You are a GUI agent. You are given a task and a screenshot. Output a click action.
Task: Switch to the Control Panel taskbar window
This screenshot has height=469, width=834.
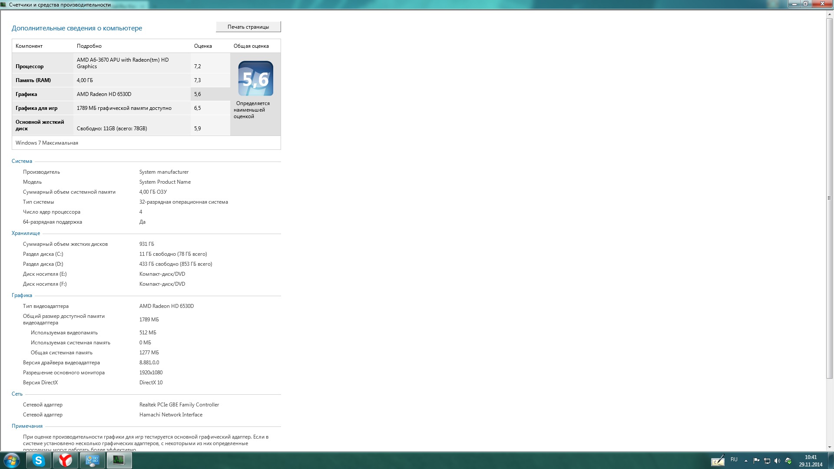tap(93, 460)
